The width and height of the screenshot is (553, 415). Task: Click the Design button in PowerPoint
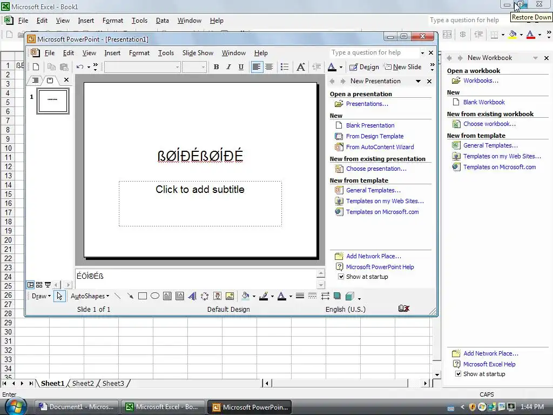(364, 67)
